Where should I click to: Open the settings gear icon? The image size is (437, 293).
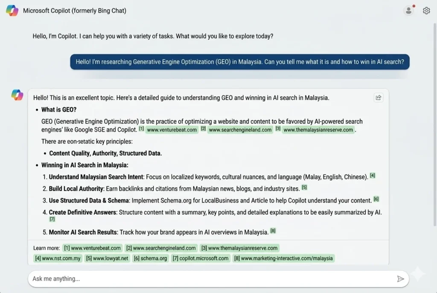pos(426,11)
